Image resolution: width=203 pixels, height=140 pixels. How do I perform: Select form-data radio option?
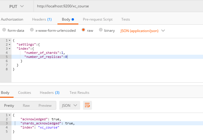coord(4,30)
